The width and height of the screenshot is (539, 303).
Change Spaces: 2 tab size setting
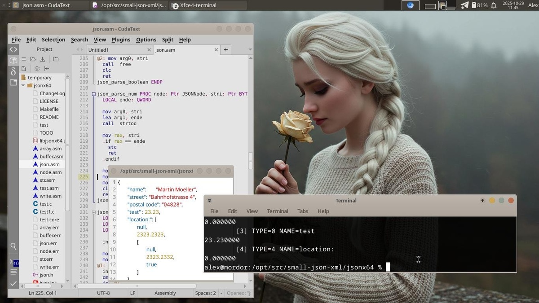206,293
